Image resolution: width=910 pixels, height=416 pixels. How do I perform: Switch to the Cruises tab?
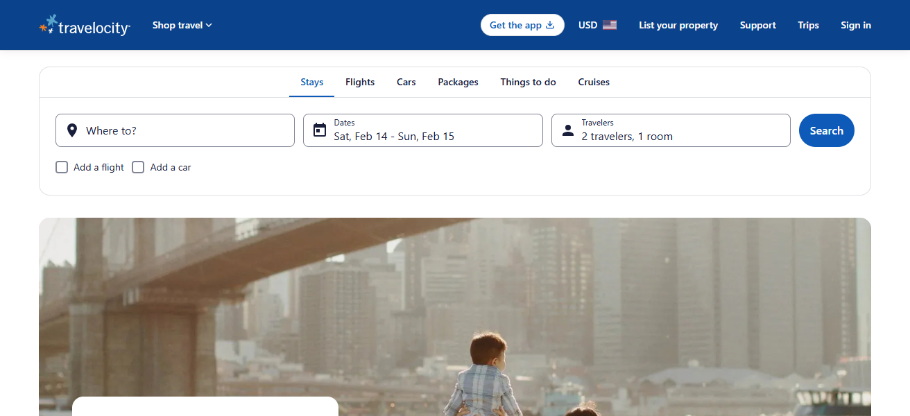(x=593, y=82)
